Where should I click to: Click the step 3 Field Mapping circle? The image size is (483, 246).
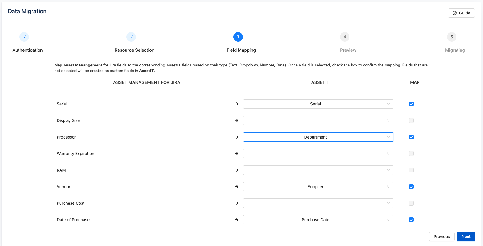coord(238,37)
